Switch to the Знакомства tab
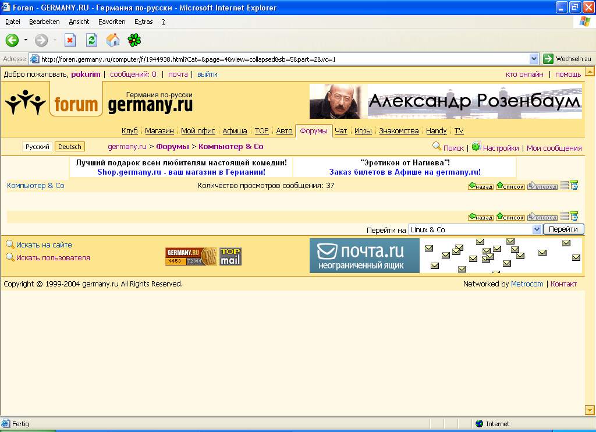596x432 pixels. [399, 131]
